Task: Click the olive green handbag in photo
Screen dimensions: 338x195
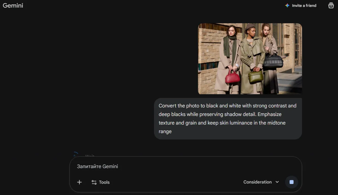Action: click(x=255, y=77)
